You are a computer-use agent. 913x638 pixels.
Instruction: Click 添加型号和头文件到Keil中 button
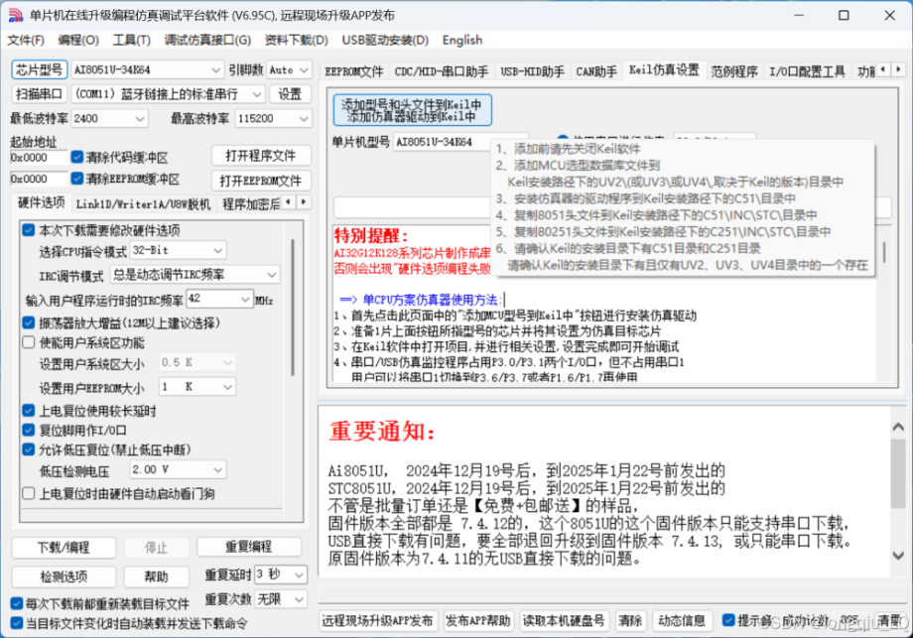[x=412, y=110]
